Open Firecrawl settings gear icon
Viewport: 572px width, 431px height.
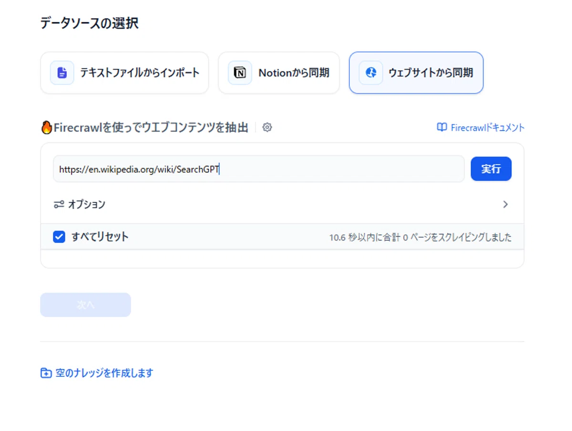(x=267, y=127)
